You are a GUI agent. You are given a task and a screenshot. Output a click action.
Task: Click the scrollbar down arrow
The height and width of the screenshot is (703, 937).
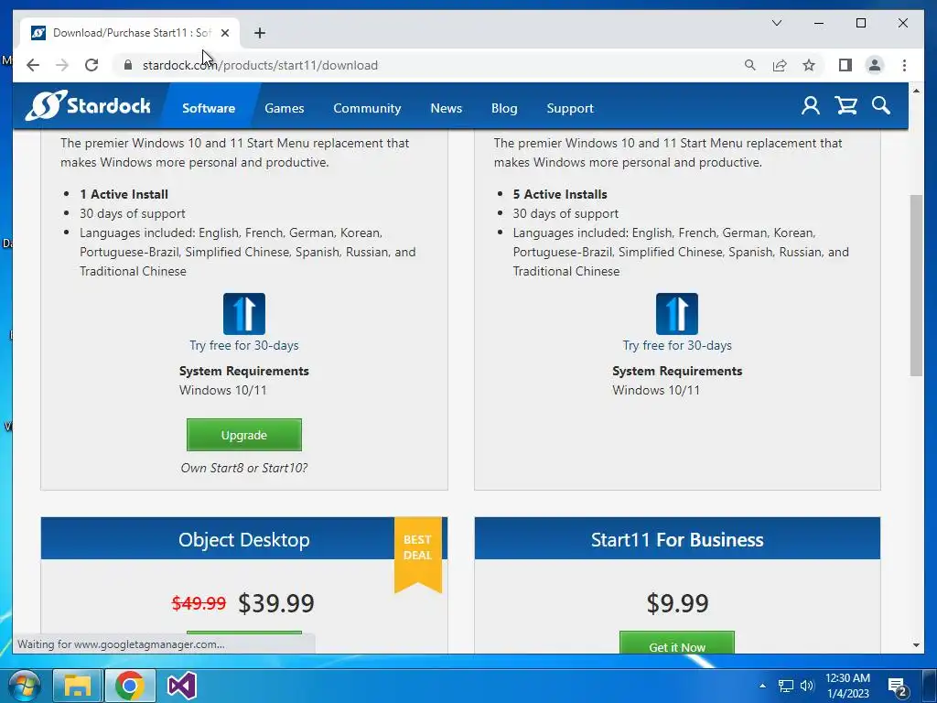(x=916, y=645)
